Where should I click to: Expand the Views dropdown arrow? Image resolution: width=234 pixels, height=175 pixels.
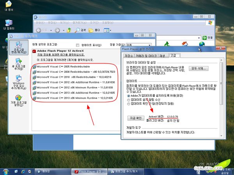pos(111,30)
